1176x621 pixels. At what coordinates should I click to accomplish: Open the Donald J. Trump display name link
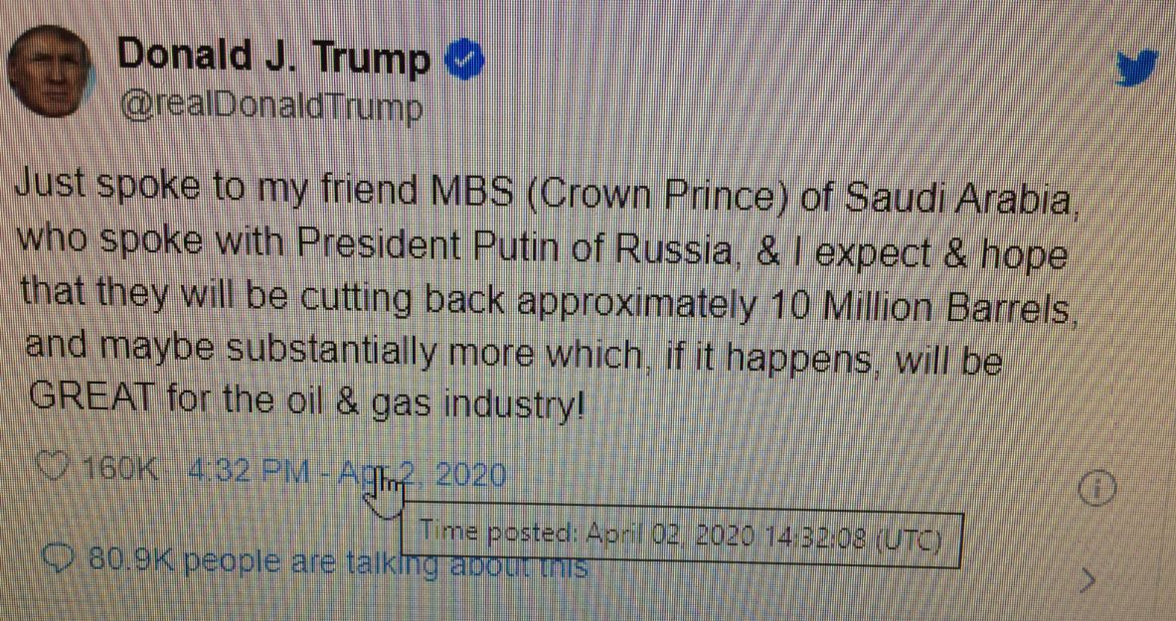pos(273,60)
